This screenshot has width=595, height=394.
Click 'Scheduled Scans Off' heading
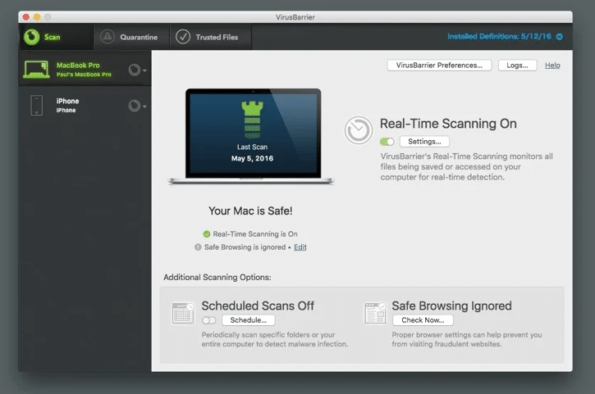258,306
